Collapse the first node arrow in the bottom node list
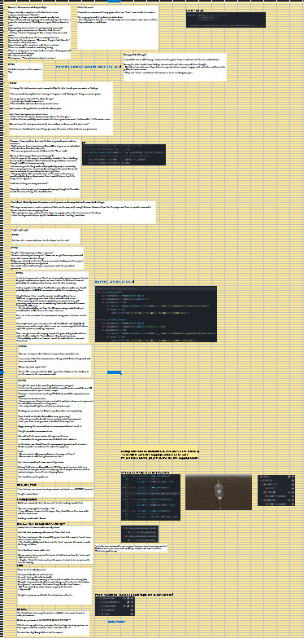Image resolution: width=304 pixels, height=638 pixels. click(x=98, y=598)
